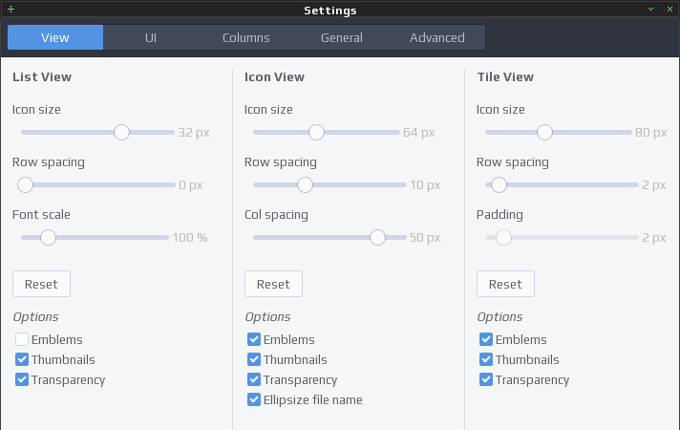Reset the Icon View settings
The height and width of the screenshot is (430, 680).
(x=274, y=284)
